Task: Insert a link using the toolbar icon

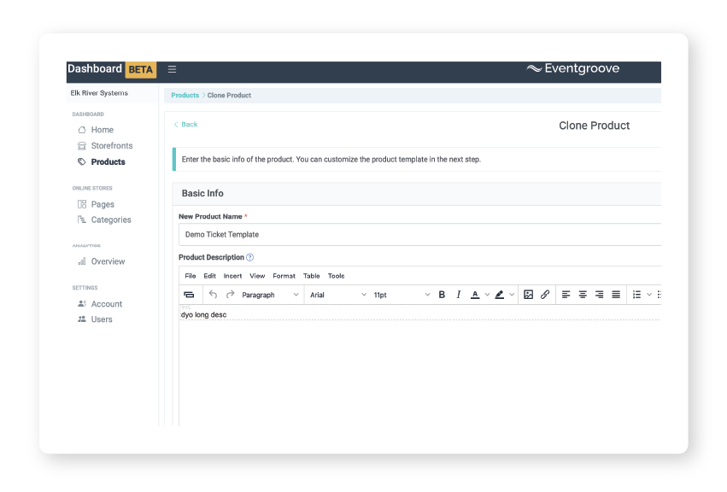Action: tap(545, 294)
